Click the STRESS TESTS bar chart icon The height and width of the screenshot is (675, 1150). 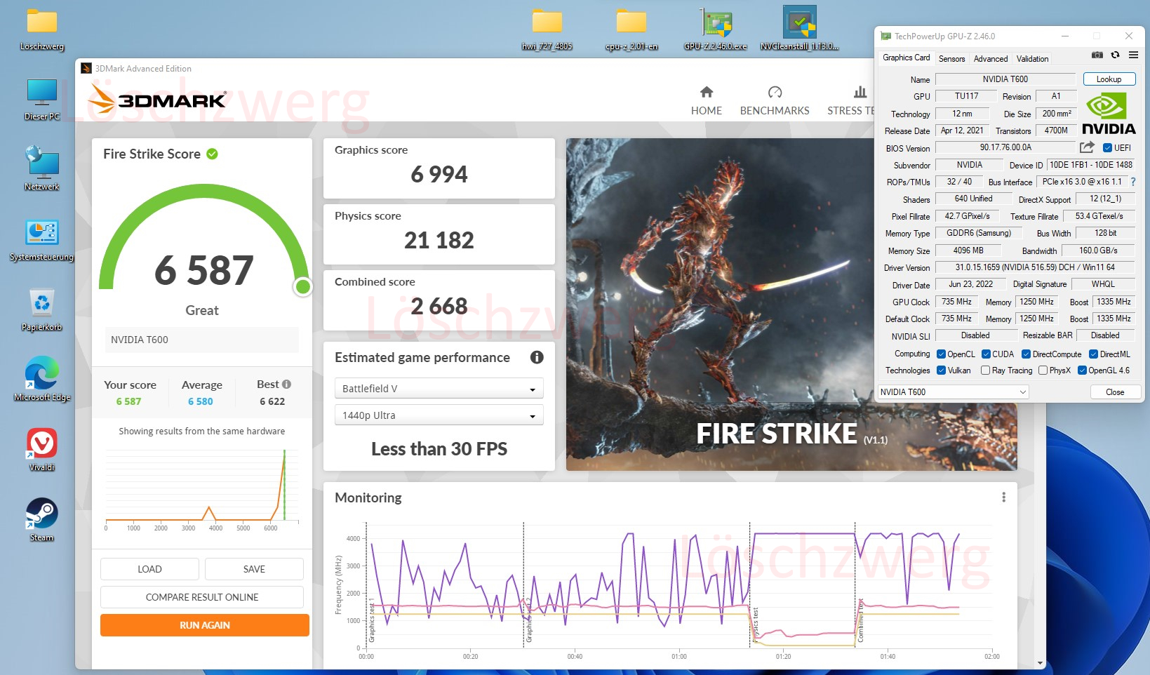pos(860,92)
